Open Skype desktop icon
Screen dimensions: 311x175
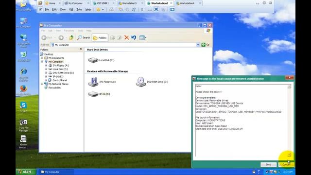(24, 107)
